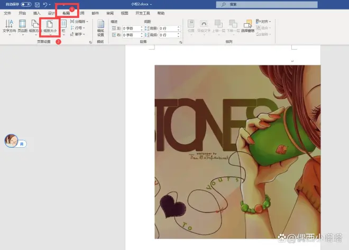Open the 纸张大小 (paper size) menu
This screenshot has height=250, width=349.
click(x=49, y=26)
